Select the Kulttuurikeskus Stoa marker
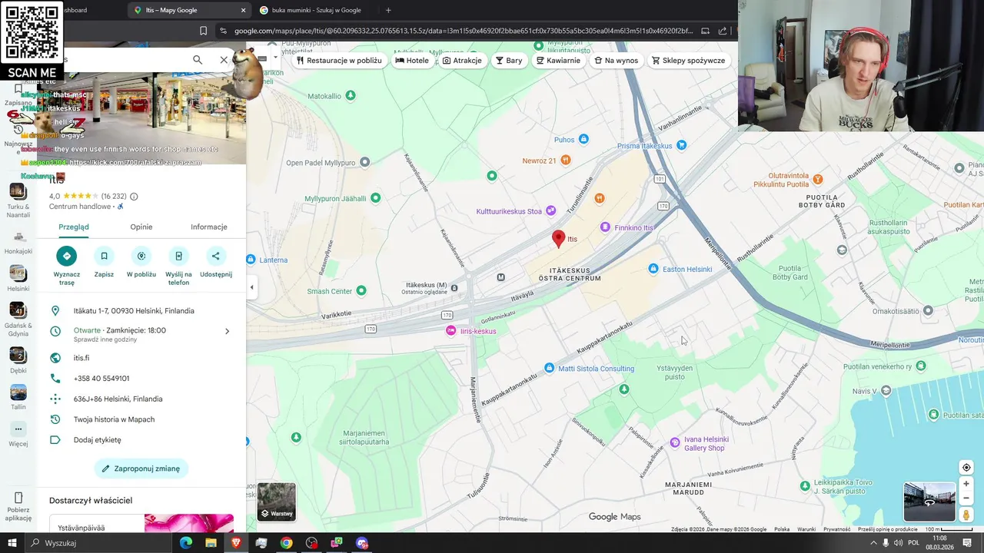 click(550, 211)
